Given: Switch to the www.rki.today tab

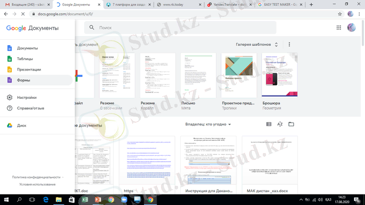Looking at the screenshot, I should [x=178, y=5].
